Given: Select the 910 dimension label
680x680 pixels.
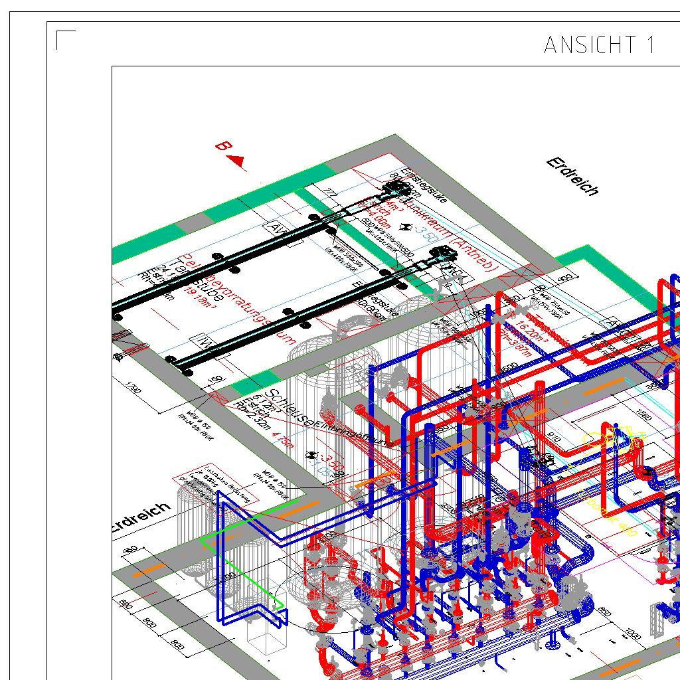Looking at the screenshot, I should click(x=554, y=435).
